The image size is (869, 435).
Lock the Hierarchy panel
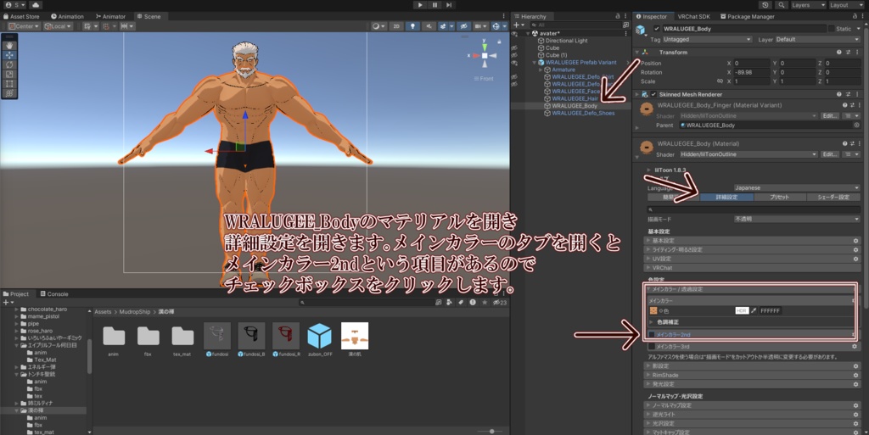[x=618, y=17]
